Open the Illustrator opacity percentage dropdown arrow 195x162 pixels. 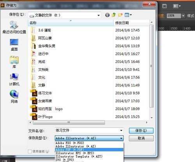[183, 16]
